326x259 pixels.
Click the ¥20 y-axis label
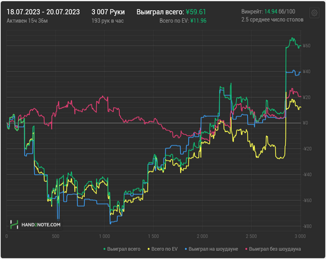point(306,97)
